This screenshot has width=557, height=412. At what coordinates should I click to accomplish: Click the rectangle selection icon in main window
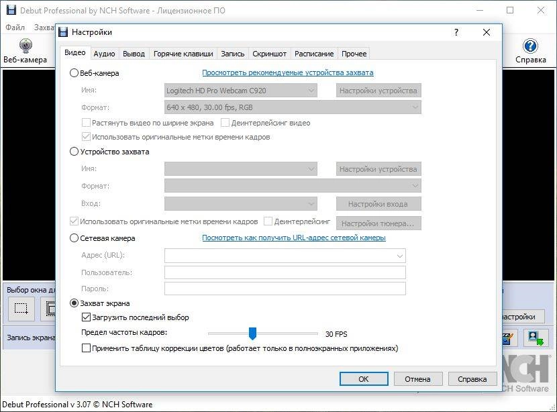21,308
